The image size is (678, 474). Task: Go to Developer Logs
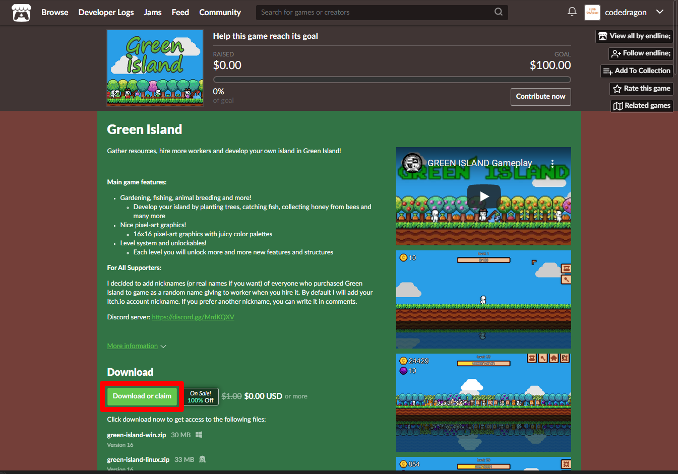click(106, 12)
